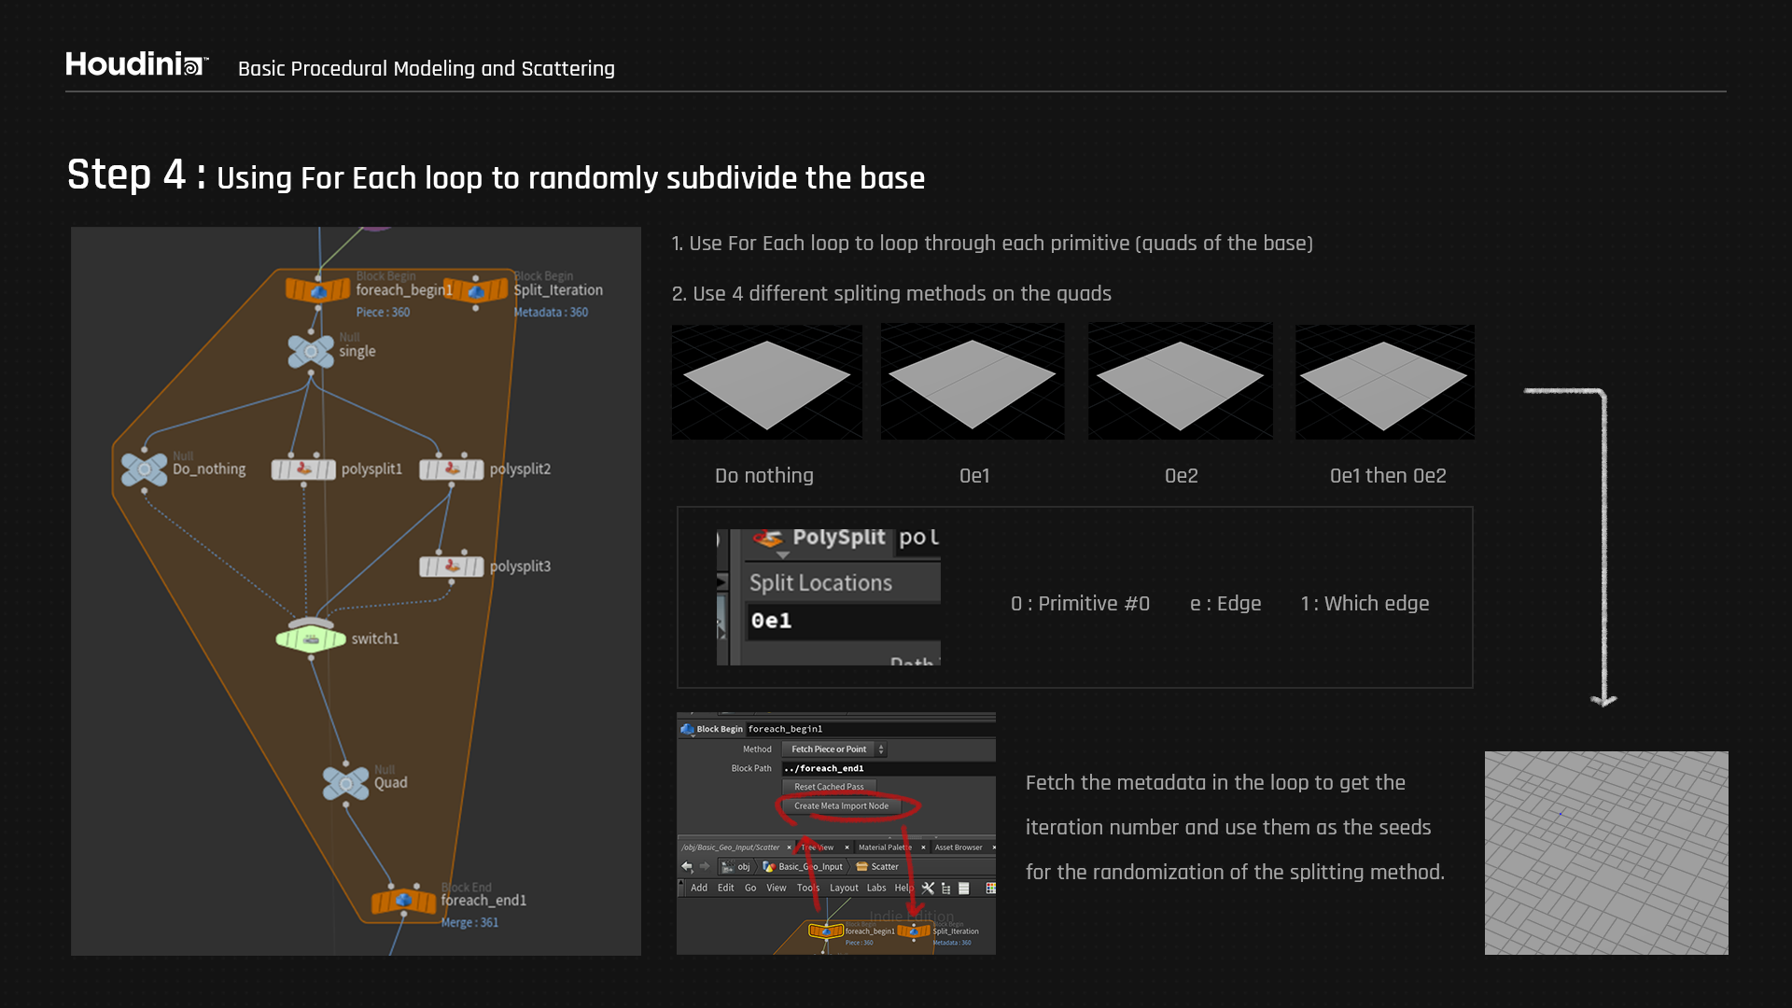Click the 'Do nothing' quad thumbnail

766,382
